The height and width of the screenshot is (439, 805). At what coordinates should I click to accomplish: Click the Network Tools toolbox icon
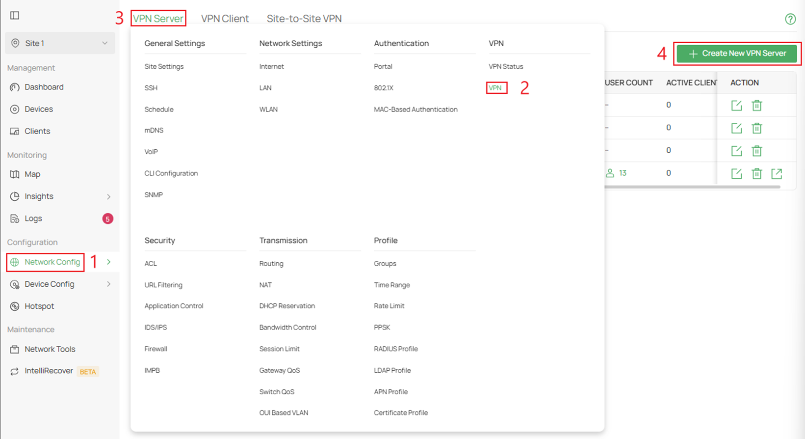coord(15,349)
